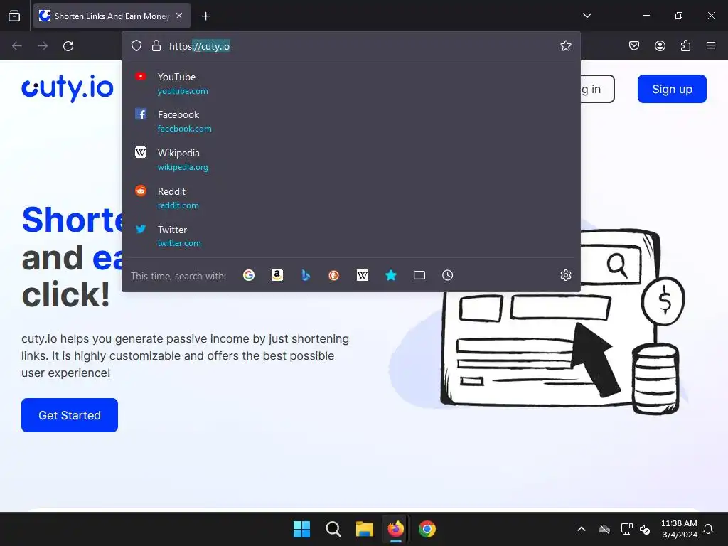Show hidden system tray icons
The width and height of the screenshot is (728, 546).
(x=582, y=529)
